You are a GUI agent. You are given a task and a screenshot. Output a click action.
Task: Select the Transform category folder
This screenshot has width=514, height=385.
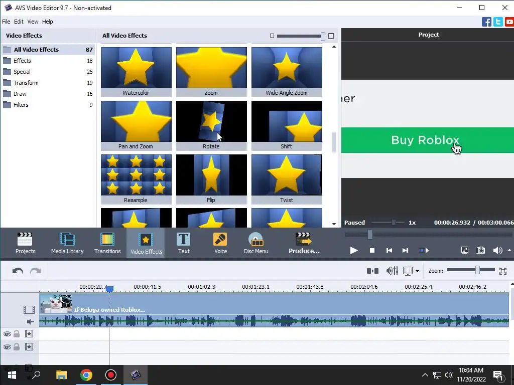[48, 83]
